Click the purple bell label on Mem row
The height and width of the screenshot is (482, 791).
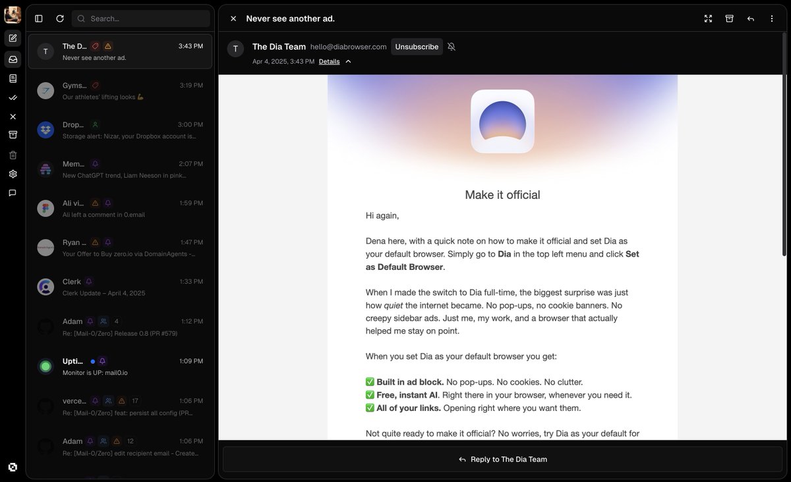pyautogui.click(x=95, y=164)
